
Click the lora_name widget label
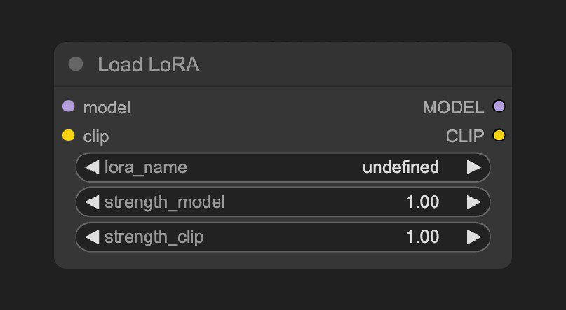pyautogui.click(x=146, y=168)
